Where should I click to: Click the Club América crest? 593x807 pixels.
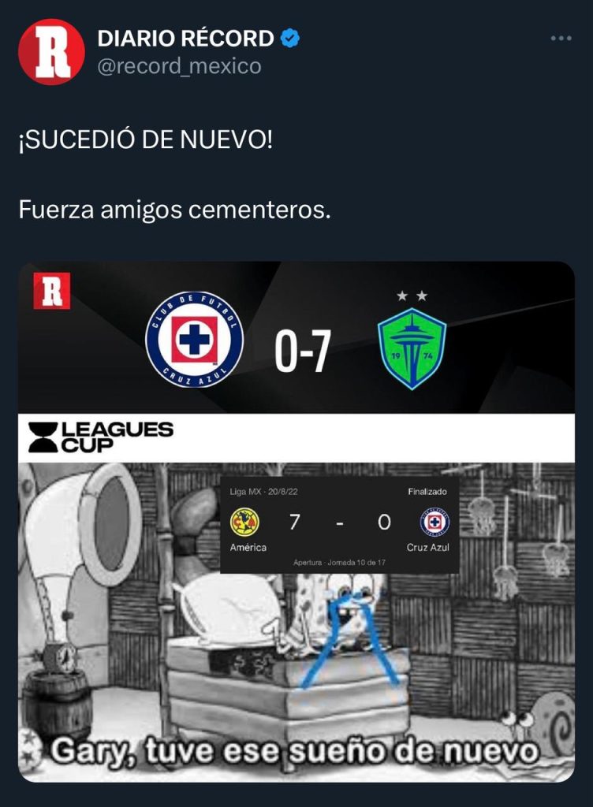(244, 522)
